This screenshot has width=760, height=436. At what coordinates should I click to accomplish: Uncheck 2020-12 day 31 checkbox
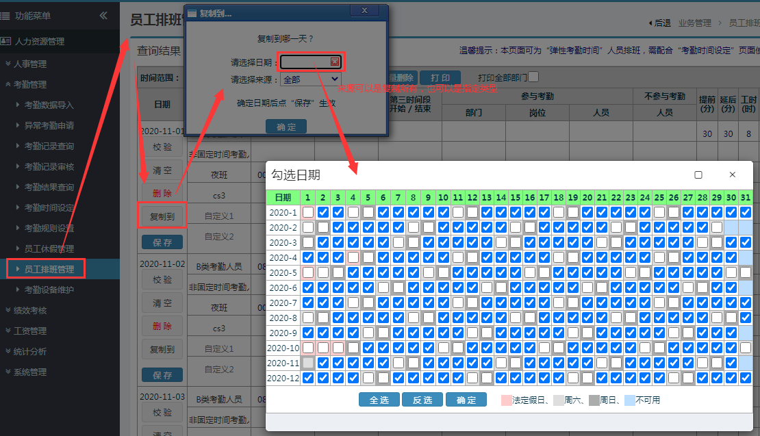pos(746,377)
